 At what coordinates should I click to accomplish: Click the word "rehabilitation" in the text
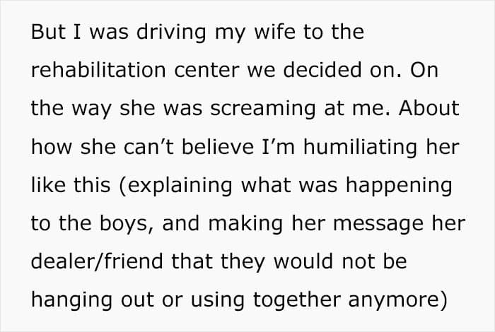pyautogui.click(x=92, y=71)
